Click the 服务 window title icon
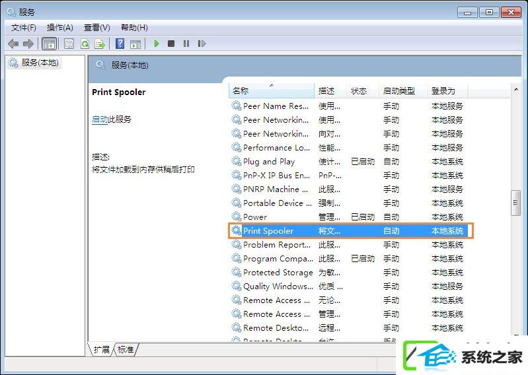This screenshot has width=528, height=375. (11, 12)
